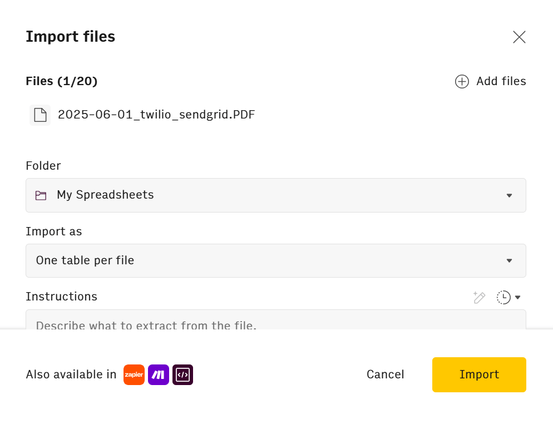Click the document icon beside the PDF filename
Viewport: 553px width, 424px height.
tap(39, 115)
